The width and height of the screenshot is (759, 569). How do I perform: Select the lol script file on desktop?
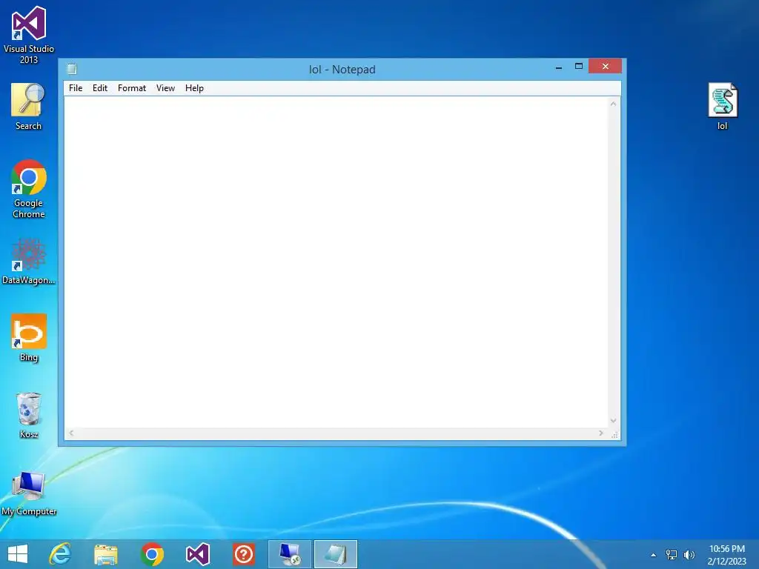(x=723, y=107)
